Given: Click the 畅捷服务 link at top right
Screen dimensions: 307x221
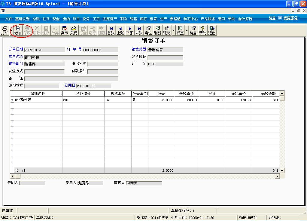Looking at the screenshot, I should tap(290, 18).
